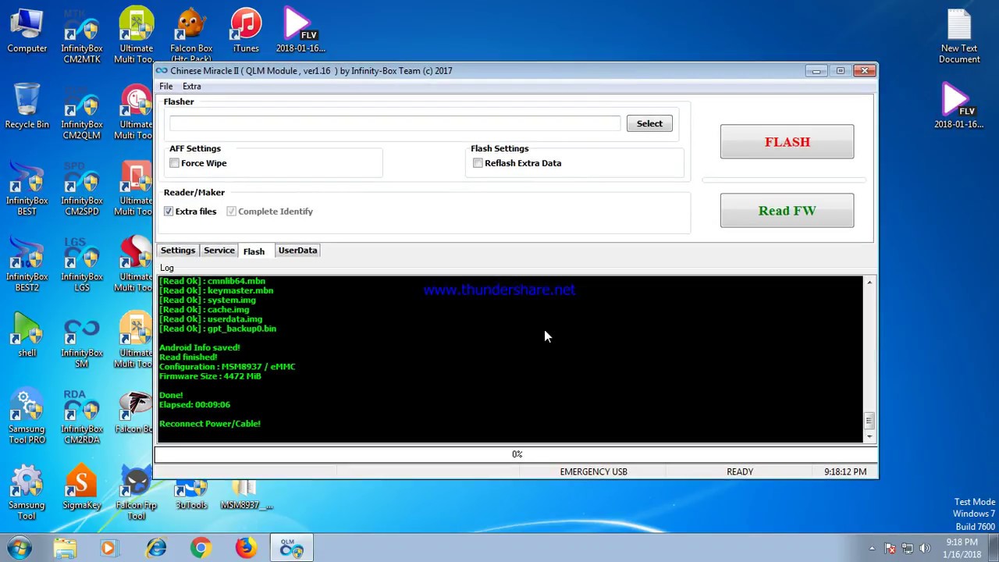Open the MSM8937 folder on desktop
The image size is (999, 562).
[246, 495]
